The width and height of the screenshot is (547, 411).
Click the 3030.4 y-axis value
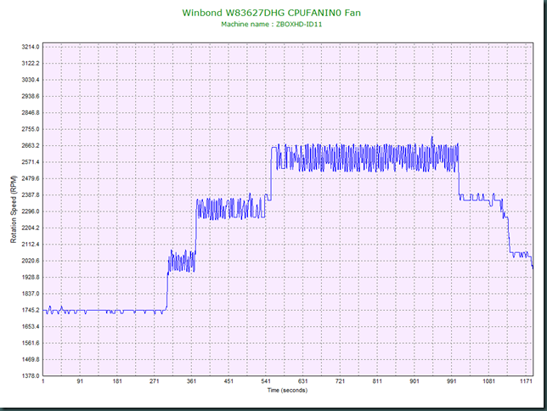tap(31, 80)
